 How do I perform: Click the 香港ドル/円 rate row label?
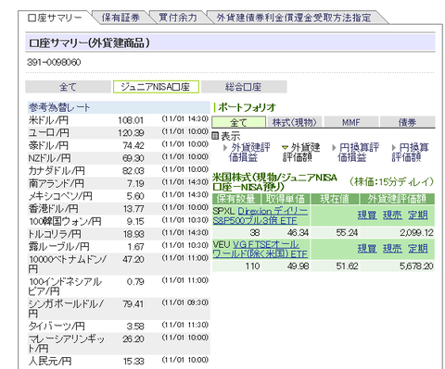pos(54,208)
